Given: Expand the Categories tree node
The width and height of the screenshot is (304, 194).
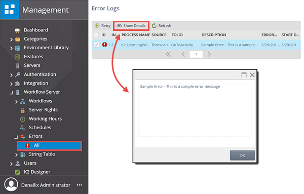Looking at the screenshot, I should click(x=11, y=40).
